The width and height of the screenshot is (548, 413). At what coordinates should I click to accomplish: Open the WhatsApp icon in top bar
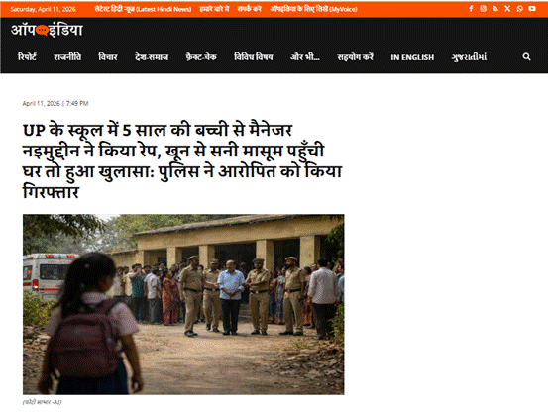[x=519, y=9]
